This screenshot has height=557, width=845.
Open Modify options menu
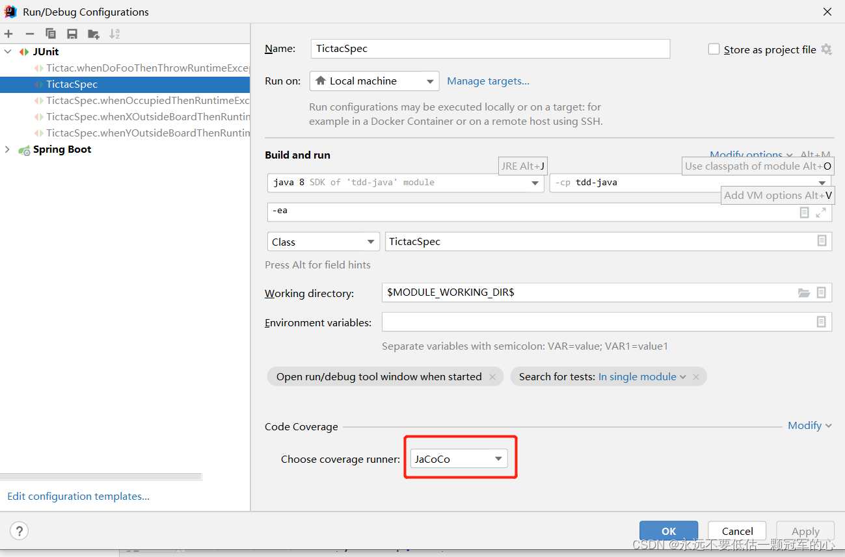[x=751, y=155]
